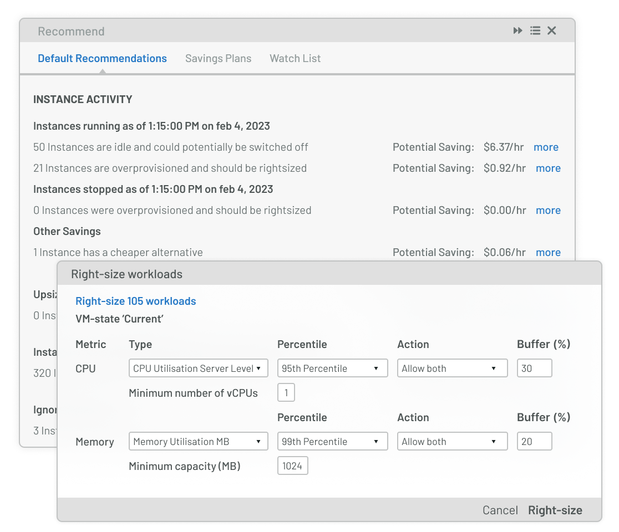
Task: Click more beside the idle instances saving
Action: [x=546, y=147]
